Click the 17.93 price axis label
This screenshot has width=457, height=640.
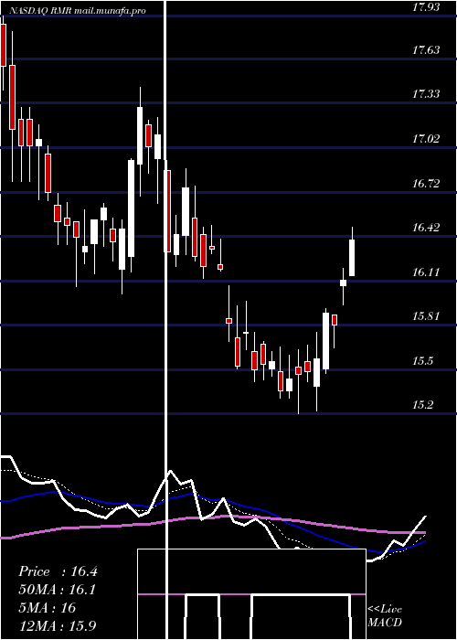click(426, 6)
